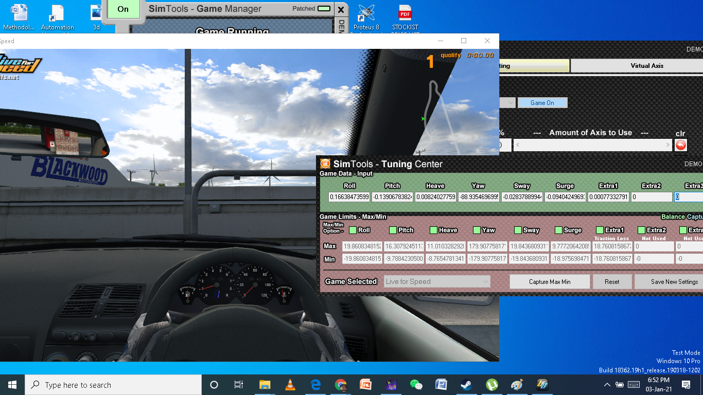
Task: Click the Game On button
Action: pyautogui.click(x=542, y=103)
